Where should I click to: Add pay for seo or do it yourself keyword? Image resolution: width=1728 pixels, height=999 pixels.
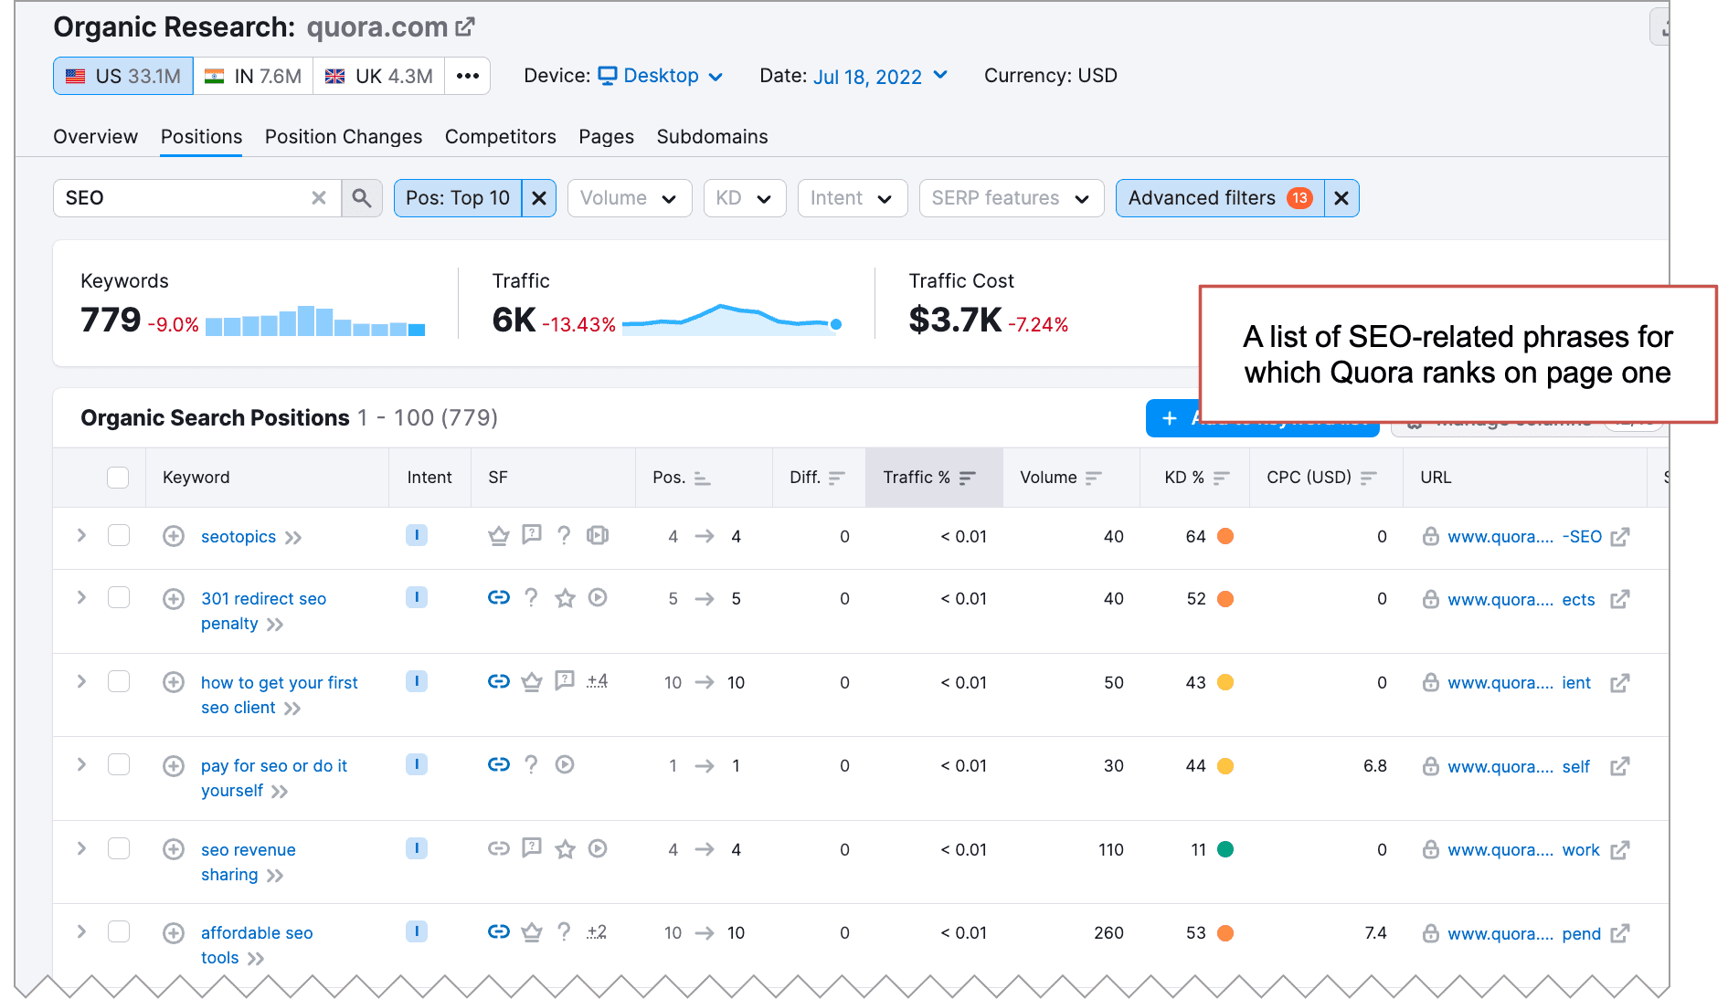174,766
